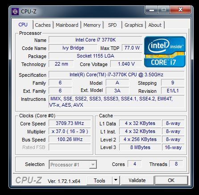
Task: Expand the Processor #1 selection combo box
Action: [x=73, y=165]
